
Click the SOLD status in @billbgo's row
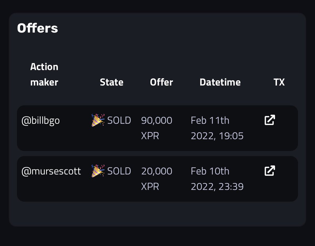point(119,121)
